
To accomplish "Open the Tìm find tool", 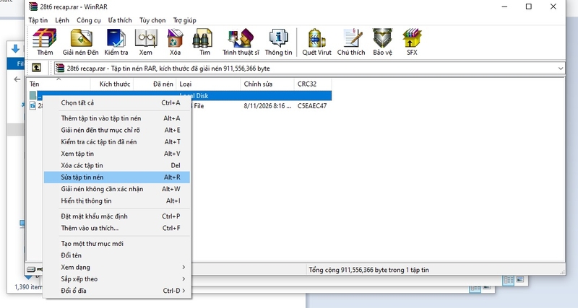I will [204, 42].
